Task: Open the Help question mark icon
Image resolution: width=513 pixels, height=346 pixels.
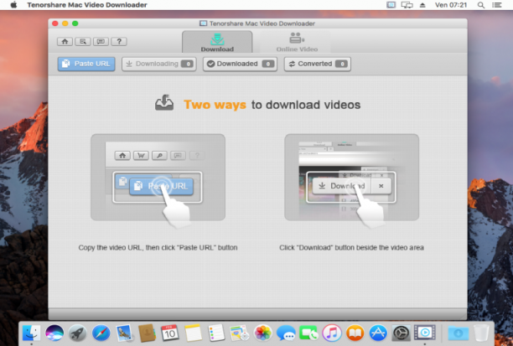Action: click(x=119, y=42)
